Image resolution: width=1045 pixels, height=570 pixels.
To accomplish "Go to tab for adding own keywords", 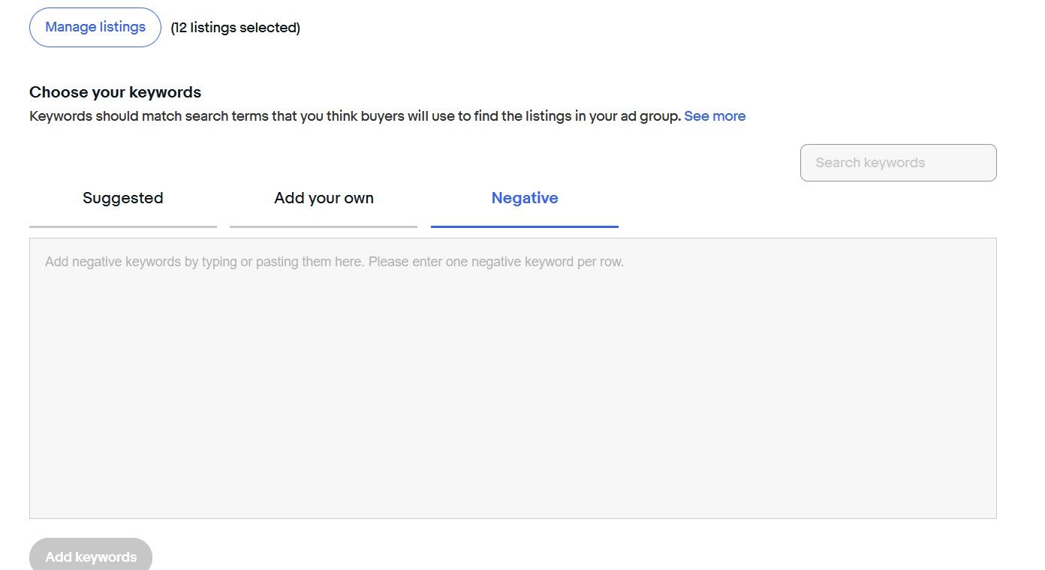I will point(324,199).
